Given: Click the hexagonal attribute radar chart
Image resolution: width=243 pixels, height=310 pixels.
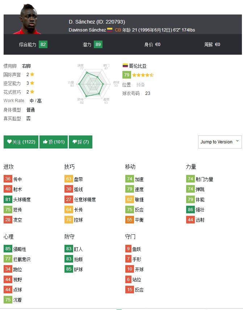Looking at the screenshot, I should (94, 83).
